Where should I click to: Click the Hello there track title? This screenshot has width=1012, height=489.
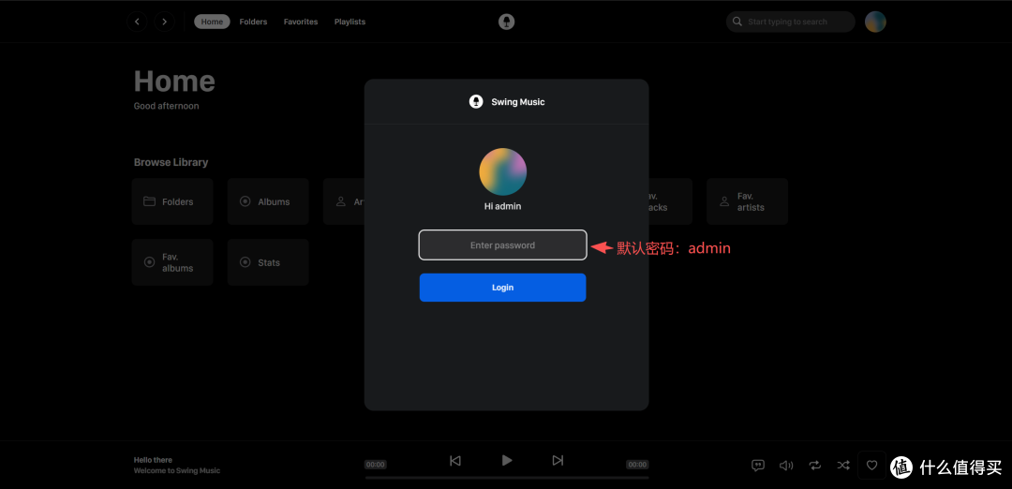(153, 460)
